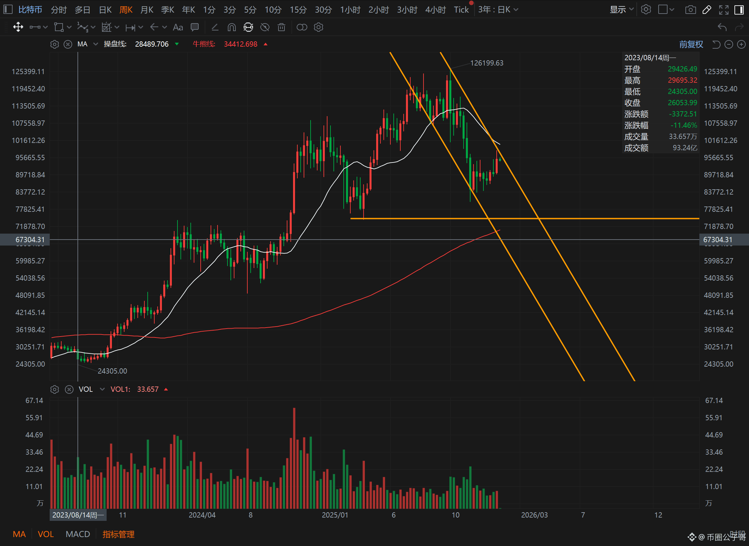Select the comment bubble annotation tool
This screenshot has height=546, width=749.
tap(195, 27)
